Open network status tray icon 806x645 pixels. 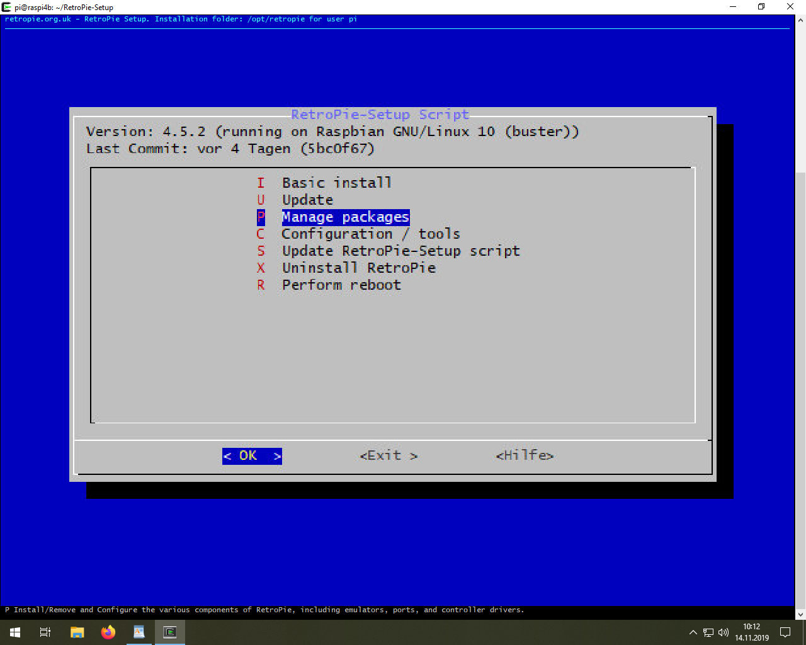tap(708, 632)
